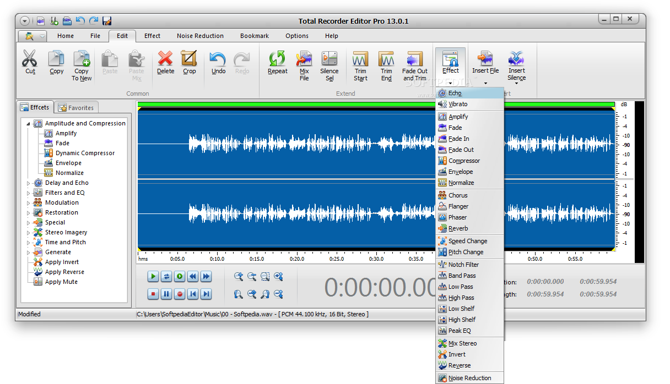Choose Pitch Change from Effect menu
Screen dimensions: 670x384
tap(469, 252)
